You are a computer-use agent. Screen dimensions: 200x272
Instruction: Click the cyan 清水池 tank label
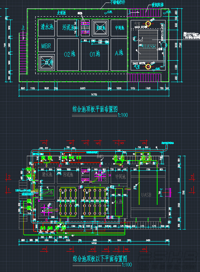point(47,27)
